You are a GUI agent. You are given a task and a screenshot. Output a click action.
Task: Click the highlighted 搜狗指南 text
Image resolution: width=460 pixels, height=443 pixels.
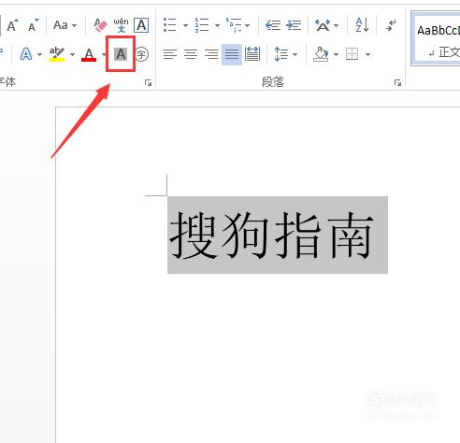click(x=270, y=236)
